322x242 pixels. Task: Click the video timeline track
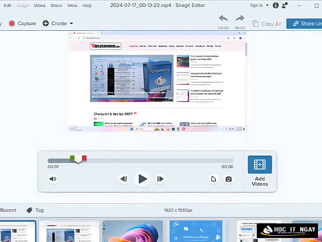pyautogui.click(x=140, y=161)
